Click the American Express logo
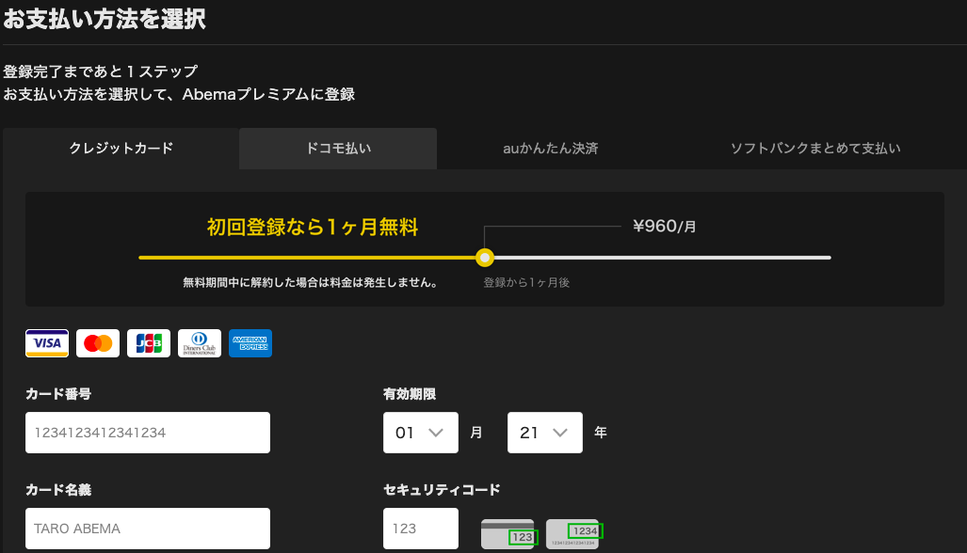Viewport: 967px width, 553px height. [x=250, y=343]
